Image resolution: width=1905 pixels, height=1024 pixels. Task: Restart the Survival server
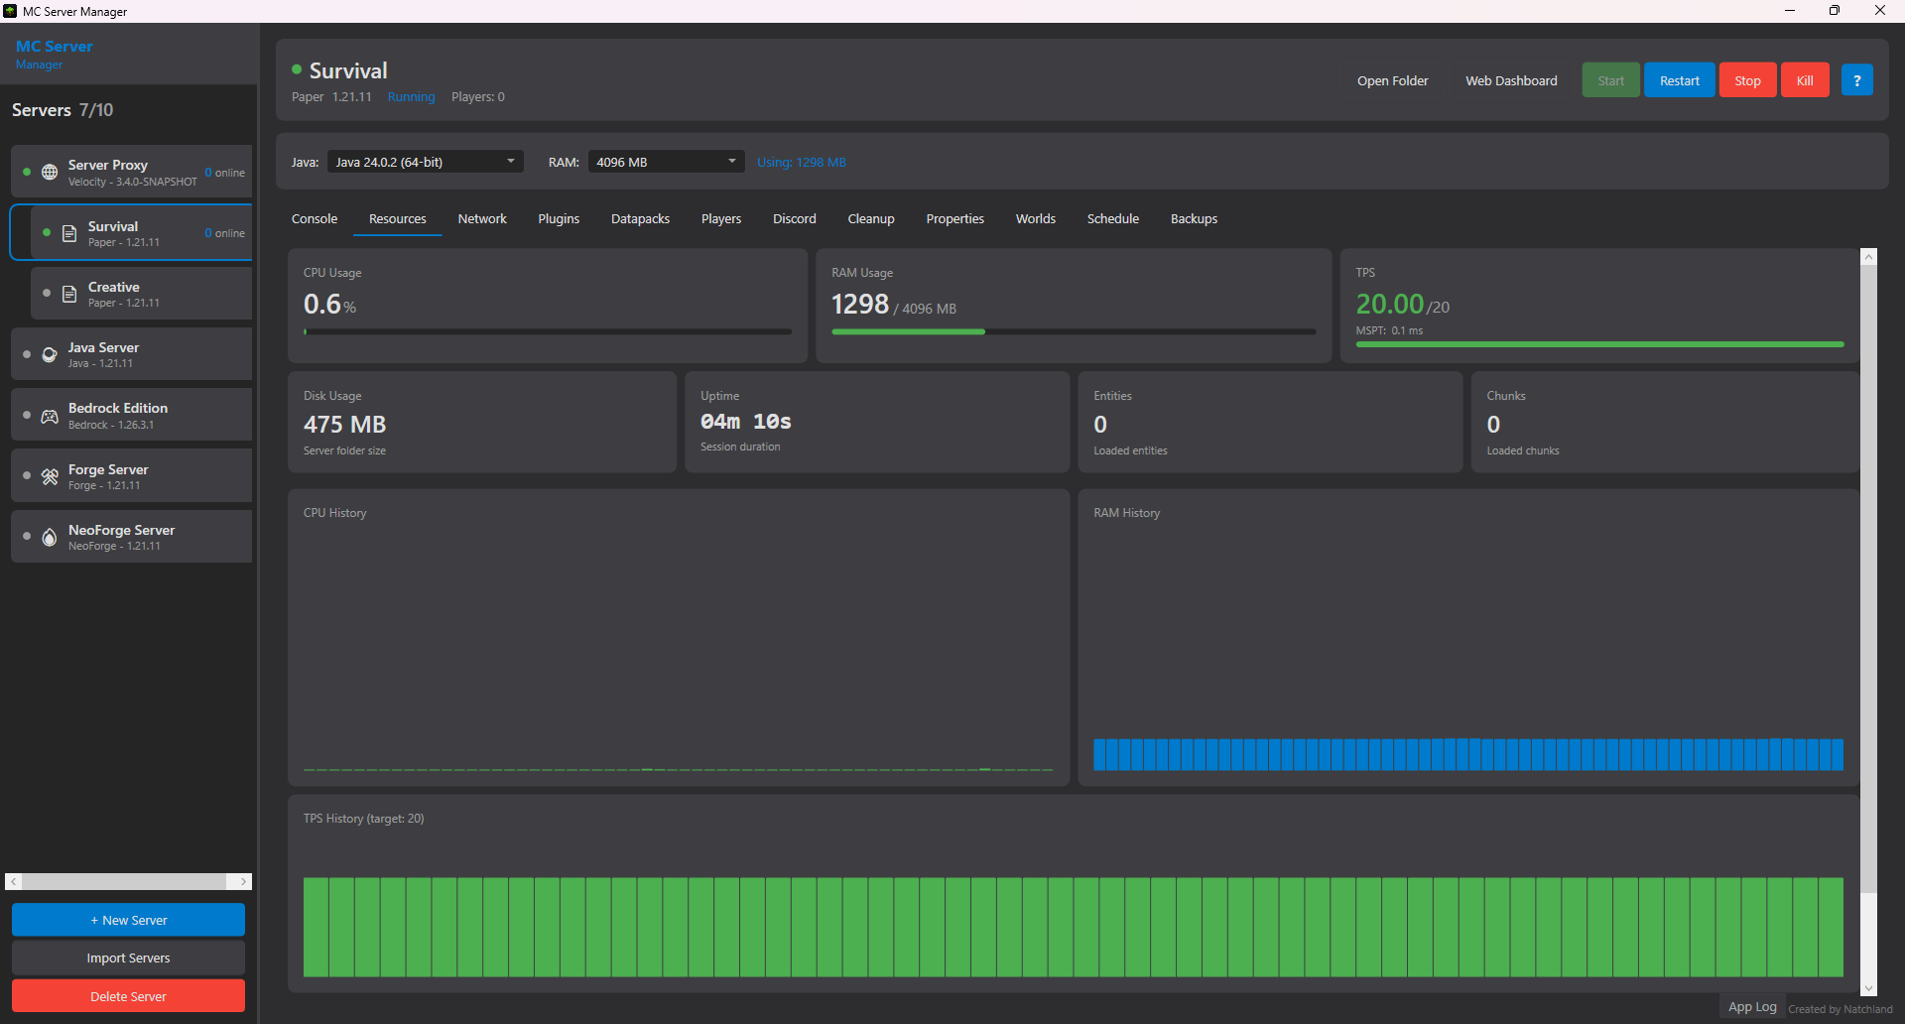1679,79
